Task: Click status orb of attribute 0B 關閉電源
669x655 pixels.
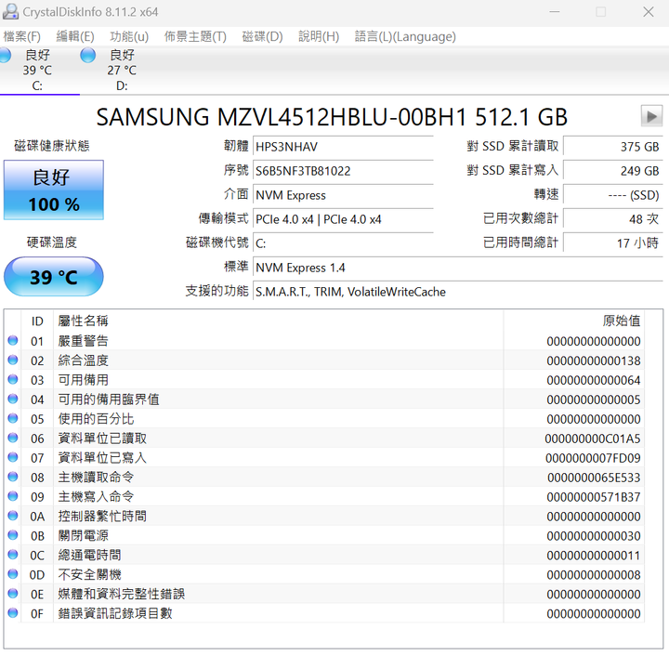Action: coord(13,535)
